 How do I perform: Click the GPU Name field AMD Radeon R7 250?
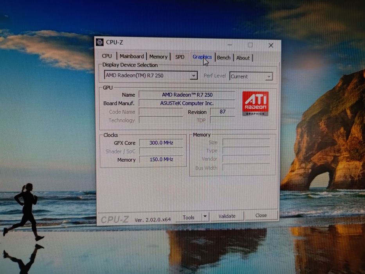pos(187,95)
